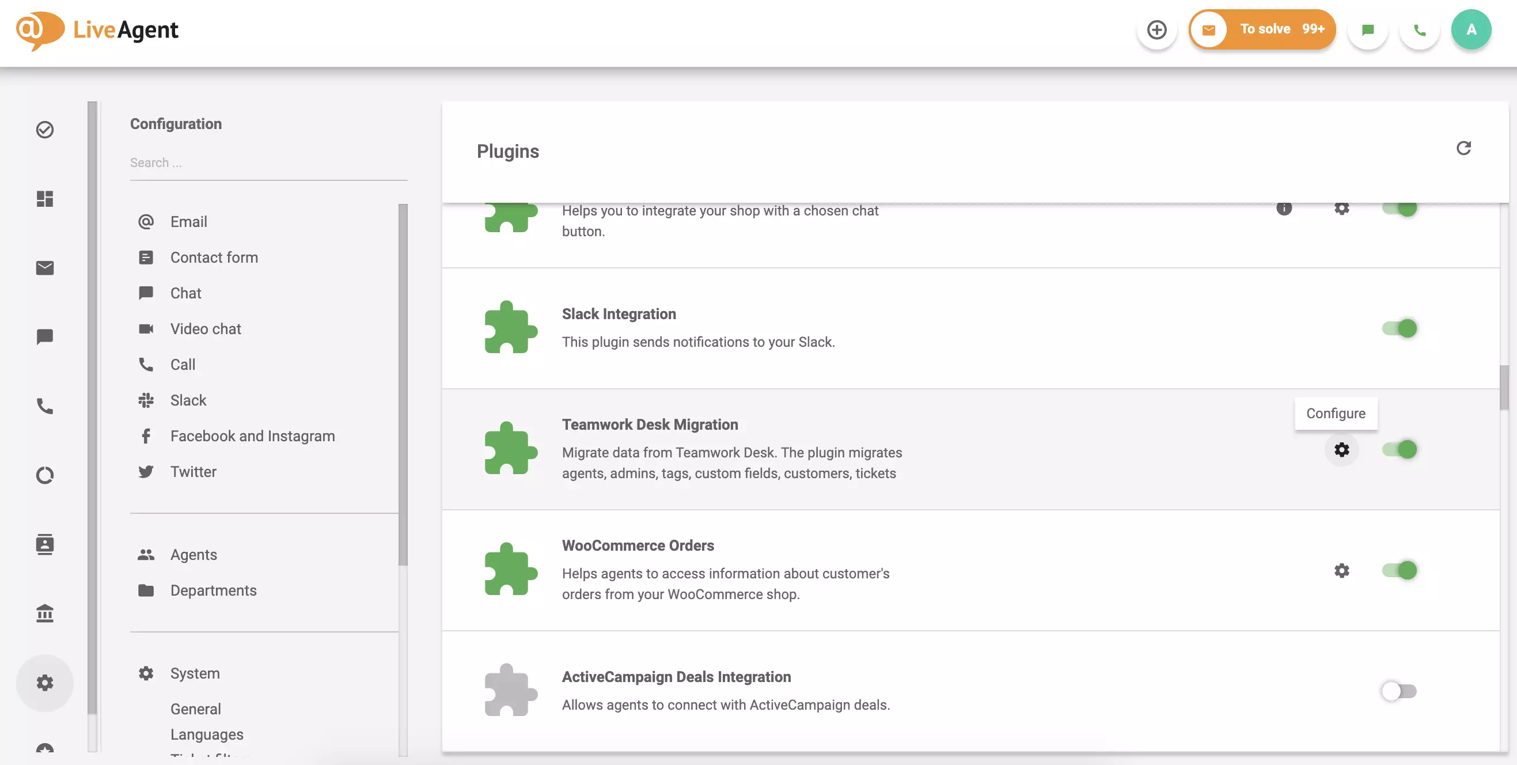1517x765 pixels.
Task: Click the Customers contact card icon in sidebar
Action: coord(44,544)
